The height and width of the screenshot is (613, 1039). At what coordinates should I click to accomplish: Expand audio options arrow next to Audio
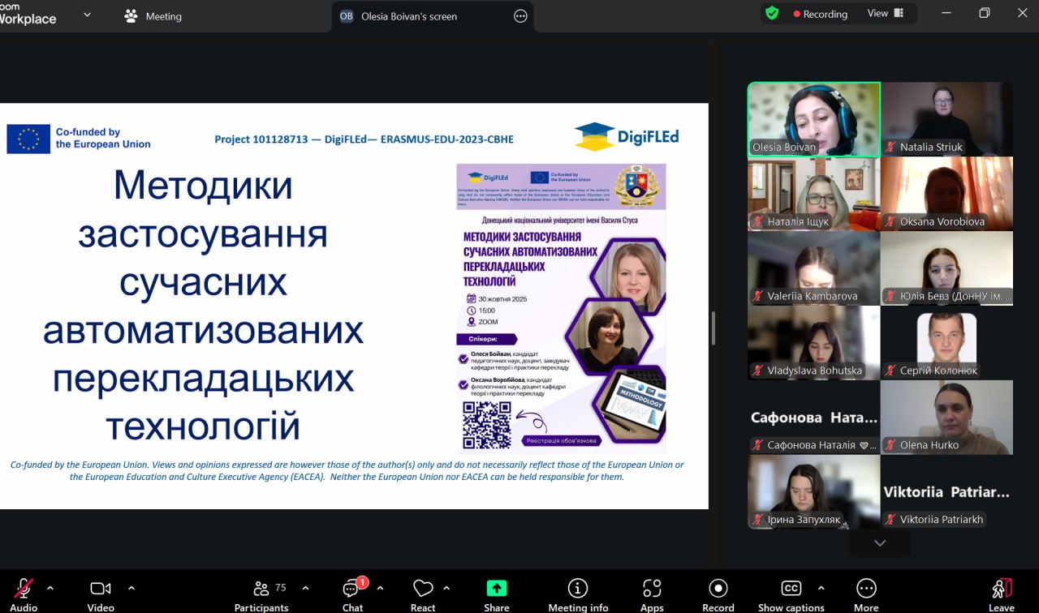click(x=50, y=588)
